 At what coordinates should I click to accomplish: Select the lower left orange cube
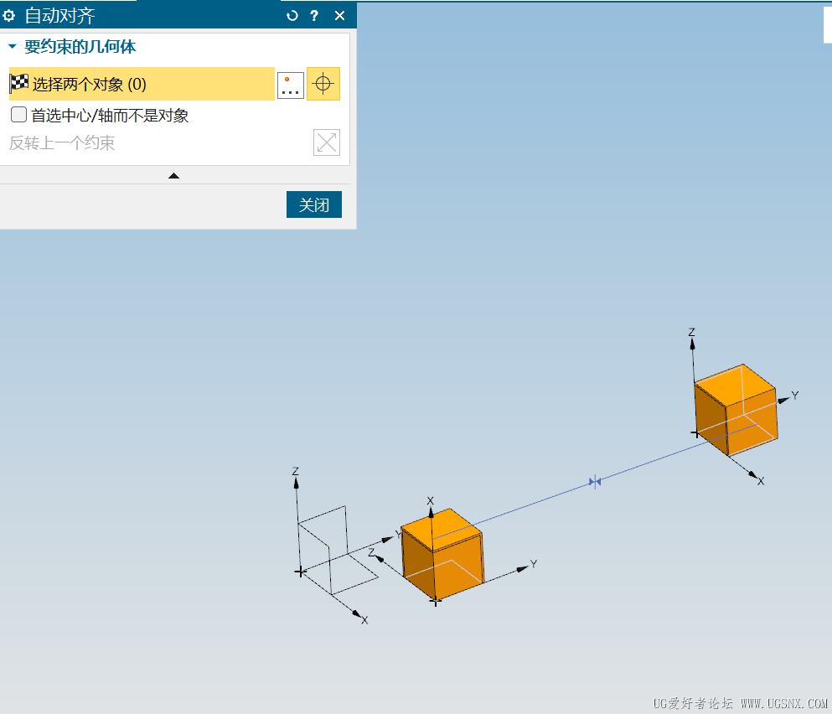(x=442, y=554)
